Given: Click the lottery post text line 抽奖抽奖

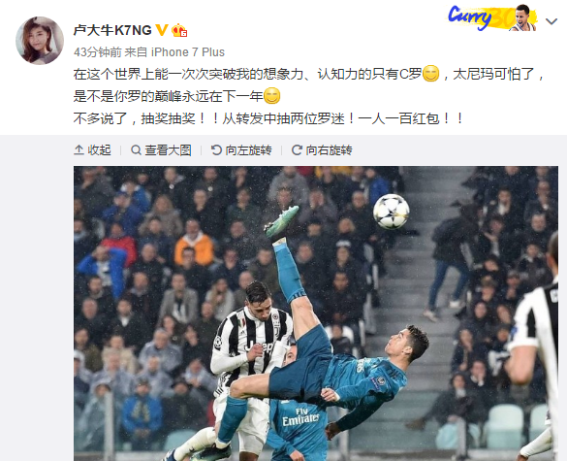Looking at the screenshot, I should (x=268, y=118).
